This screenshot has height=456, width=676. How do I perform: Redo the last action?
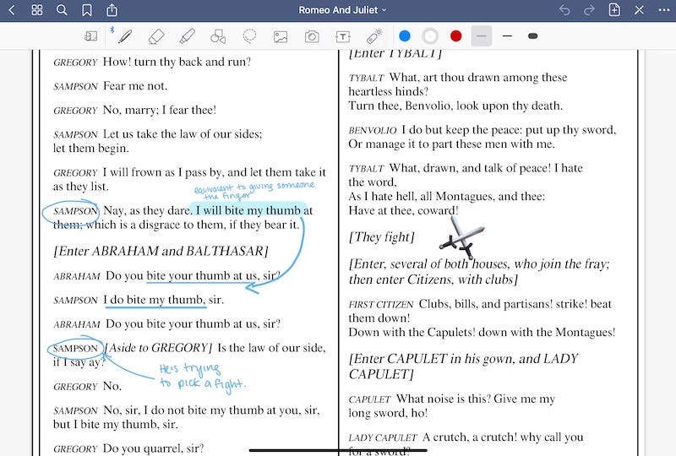click(x=589, y=10)
